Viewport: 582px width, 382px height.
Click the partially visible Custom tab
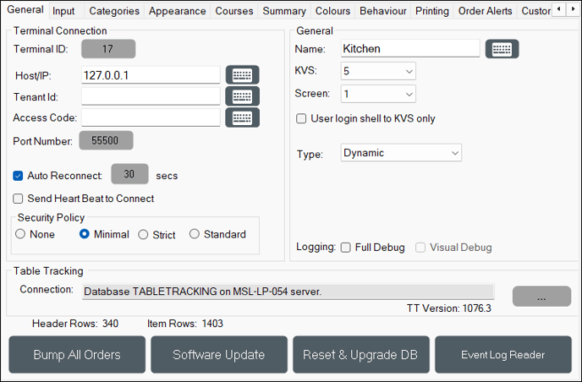[535, 11]
